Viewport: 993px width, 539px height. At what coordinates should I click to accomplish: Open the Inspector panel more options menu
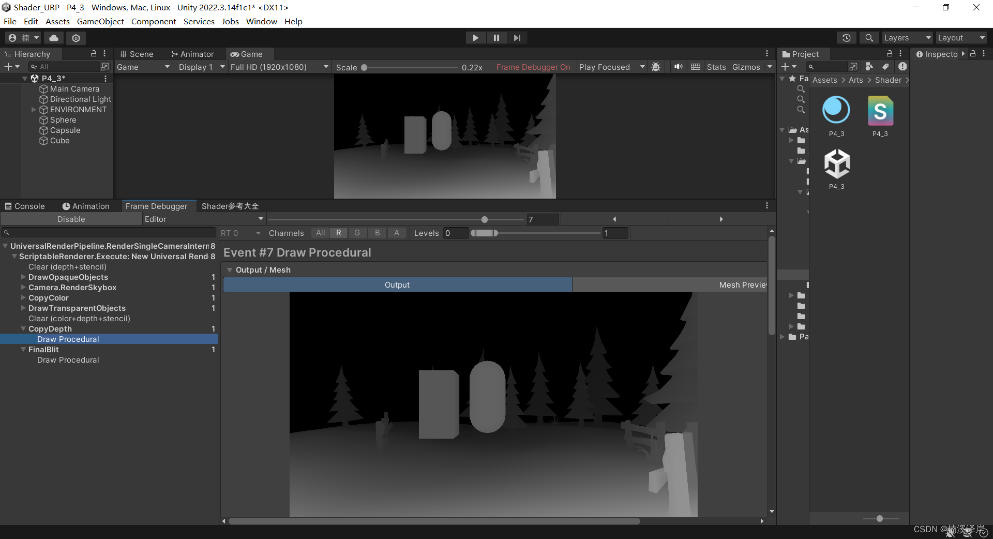984,54
